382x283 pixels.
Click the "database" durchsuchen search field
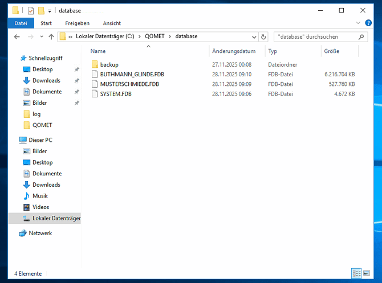314,36
